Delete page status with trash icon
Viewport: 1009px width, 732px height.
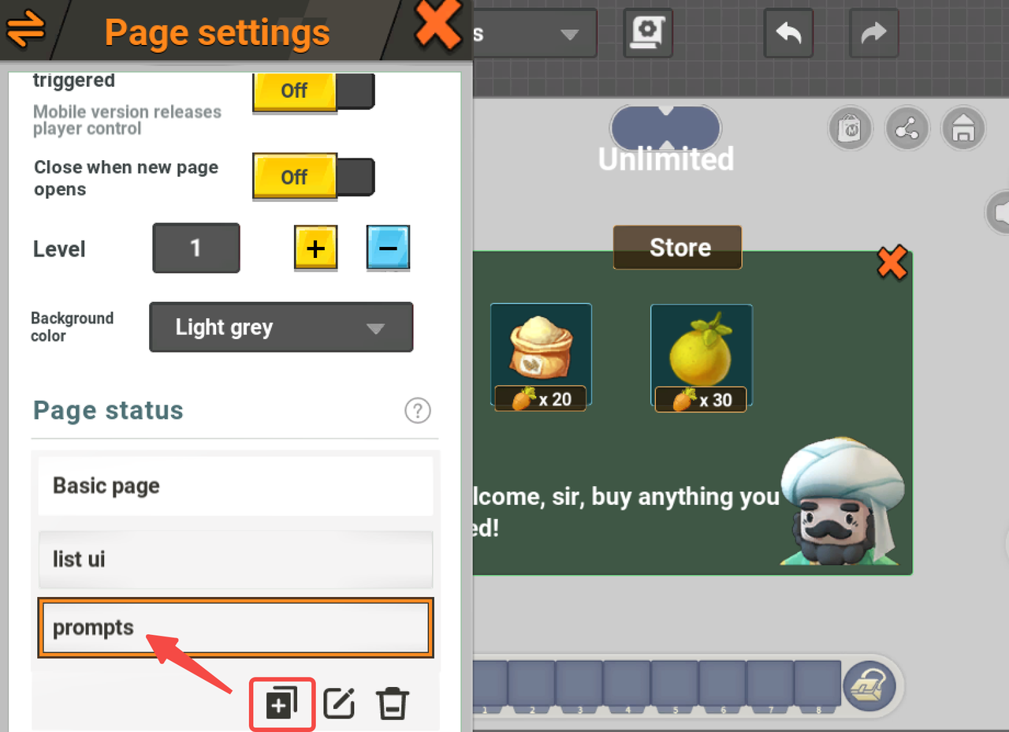coord(392,703)
